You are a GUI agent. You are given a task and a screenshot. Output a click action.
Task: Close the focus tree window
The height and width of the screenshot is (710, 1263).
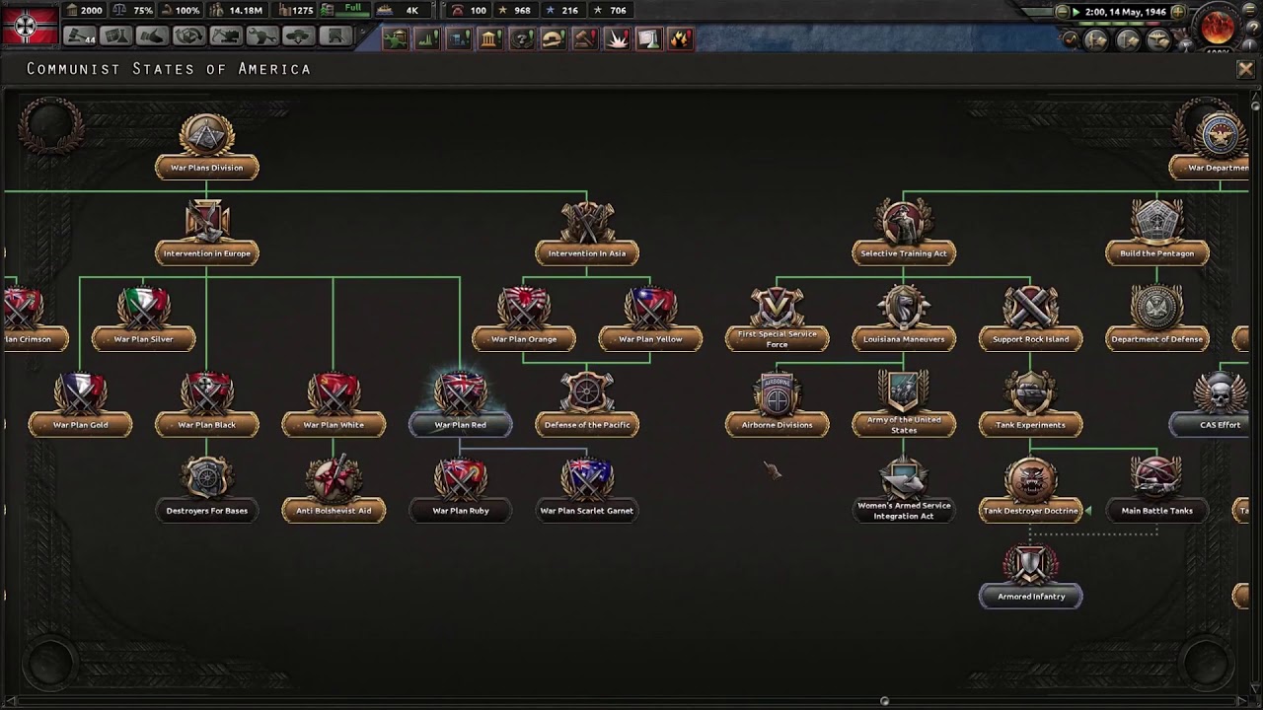point(1245,69)
